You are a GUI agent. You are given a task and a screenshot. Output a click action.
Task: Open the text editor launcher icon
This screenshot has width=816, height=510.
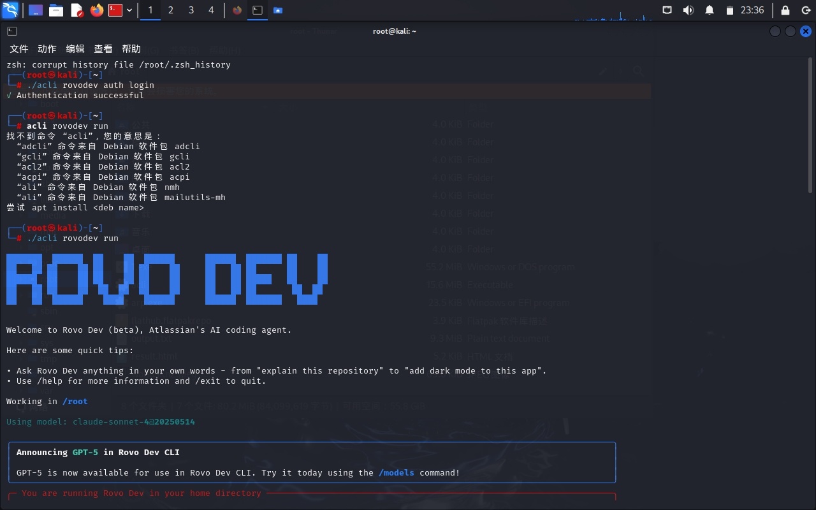[x=76, y=10]
